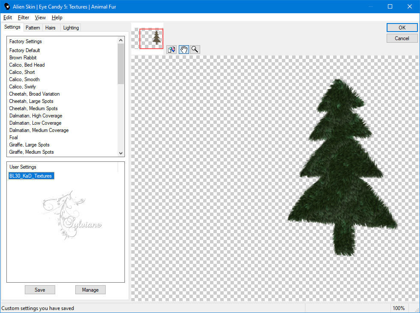The height and width of the screenshot is (313, 420).
Task: Open the View menu
Action: 40,18
